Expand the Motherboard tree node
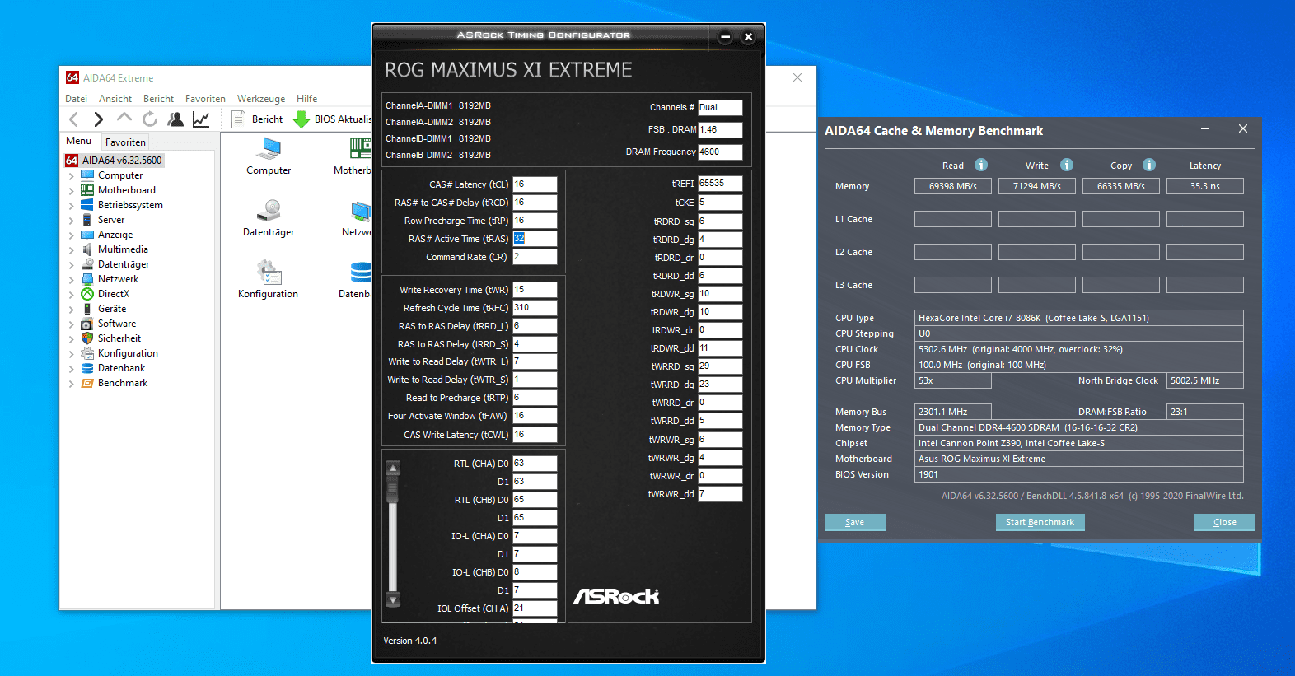 tap(71, 191)
